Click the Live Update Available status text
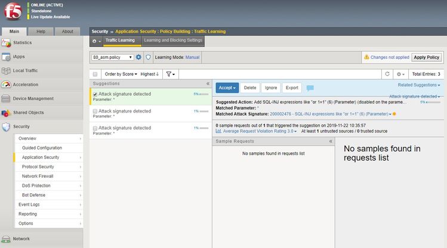This screenshot has height=248, width=447. point(51,17)
